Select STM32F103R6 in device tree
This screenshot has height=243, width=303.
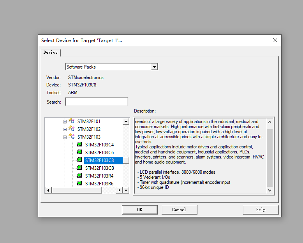pyautogui.click(x=99, y=184)
